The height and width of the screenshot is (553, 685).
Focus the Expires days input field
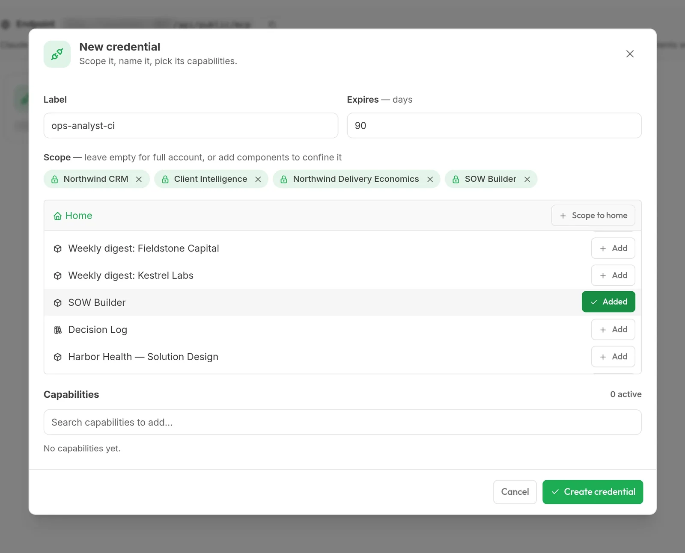coord(494,125)
